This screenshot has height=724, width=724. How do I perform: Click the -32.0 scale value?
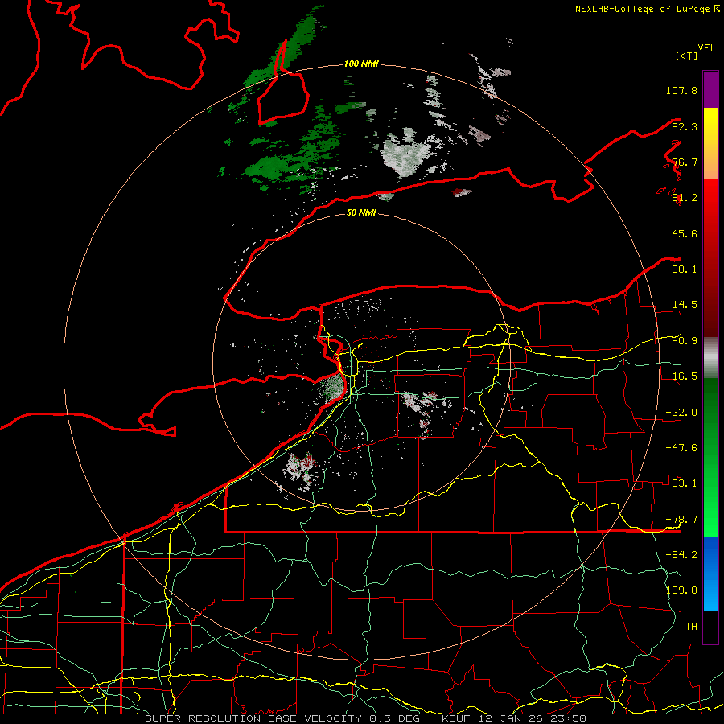pos(681,413)
